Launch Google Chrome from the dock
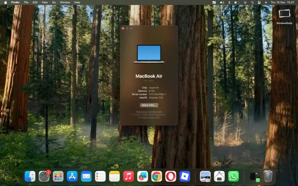298x186 pixels. pyautogui.click(x=156, y=176)
